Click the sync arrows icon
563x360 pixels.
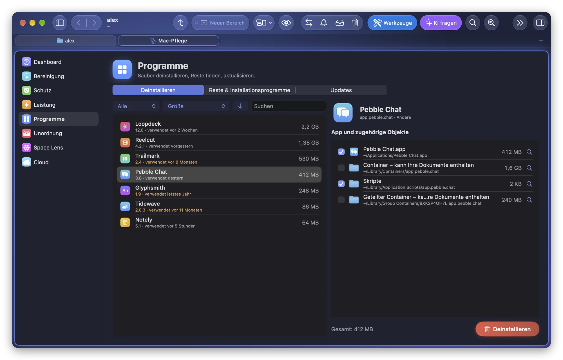[x=309, y=23]
